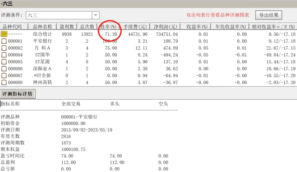
Task: Click the 1000108.75 期末权益 value
Action: pyautogui.click(x=73, y=149)
